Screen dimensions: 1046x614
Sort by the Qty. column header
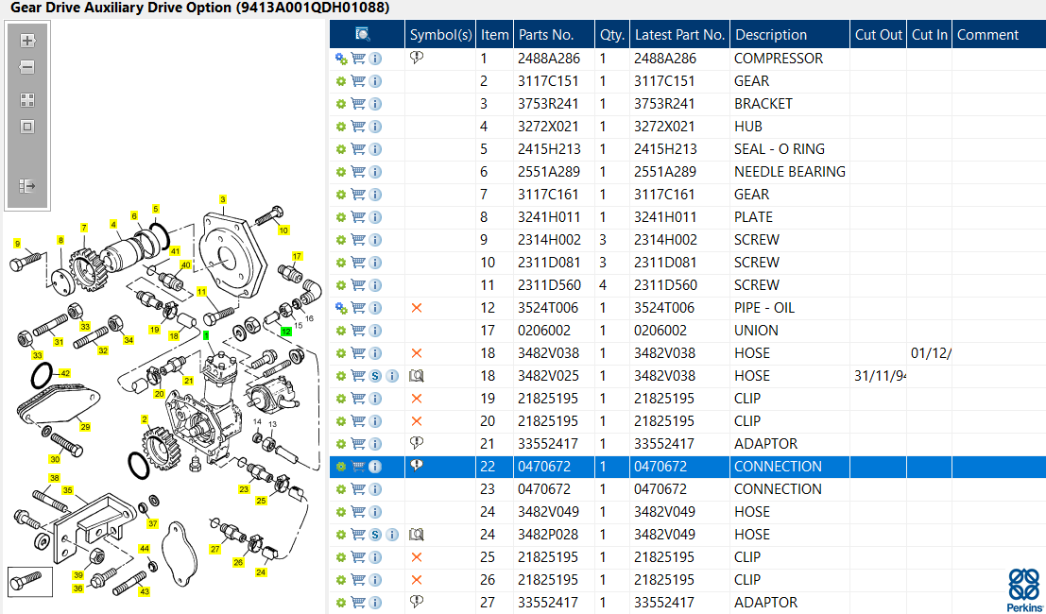point(611,35)
